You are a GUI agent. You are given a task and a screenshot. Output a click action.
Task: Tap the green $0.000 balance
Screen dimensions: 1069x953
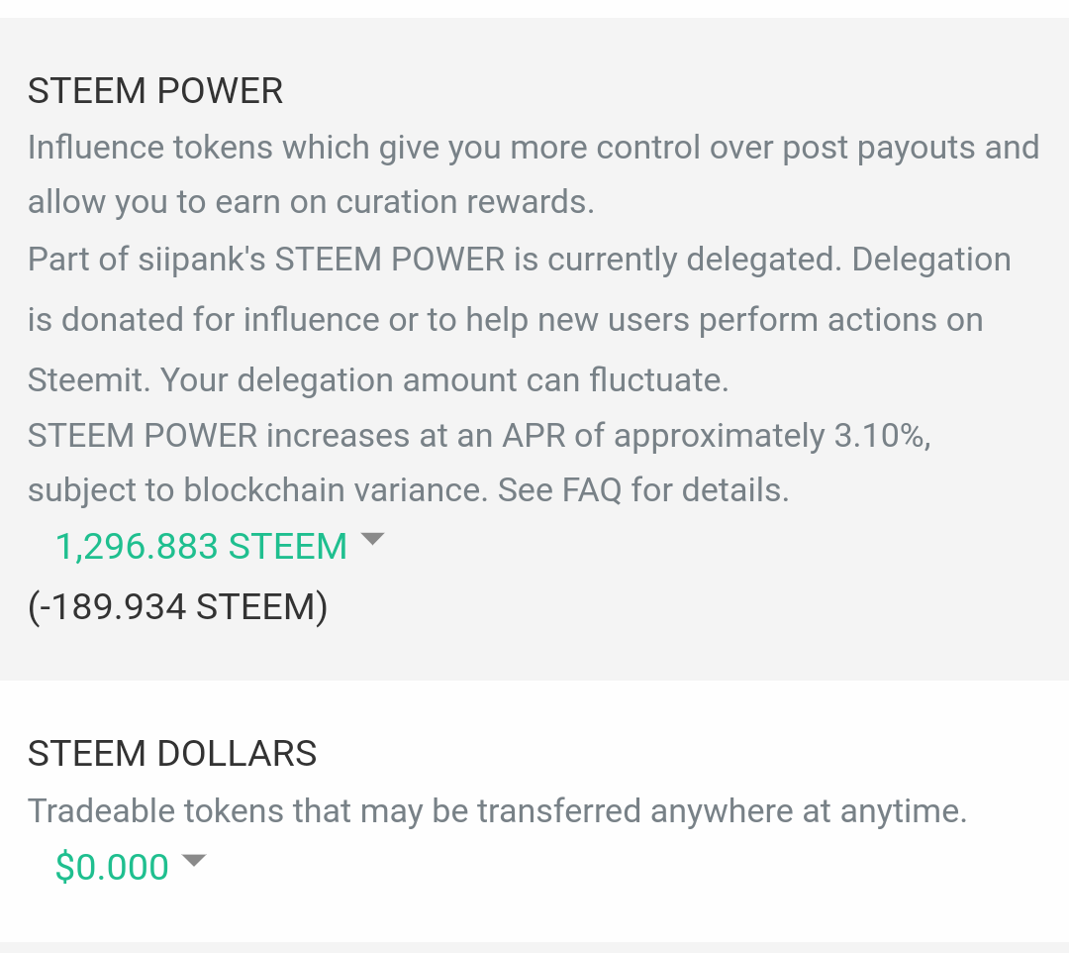click(x=112, y=867)
